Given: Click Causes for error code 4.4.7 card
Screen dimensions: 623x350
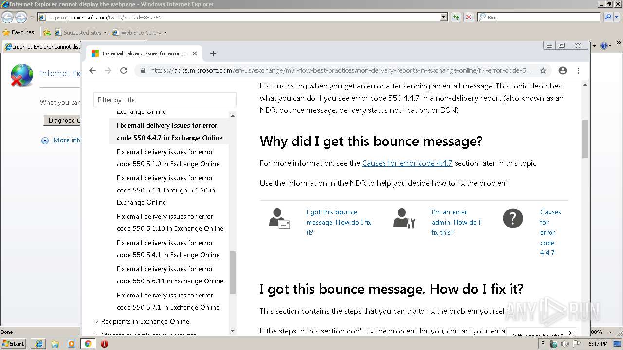Looking at the screenshot, I should [550, 232].
